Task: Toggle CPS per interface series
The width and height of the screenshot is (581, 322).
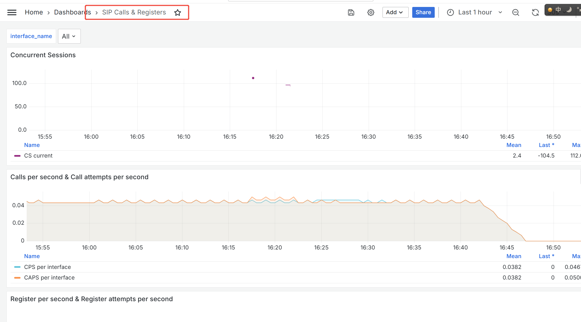Action: pyautogui.click(x=47, y=267)
